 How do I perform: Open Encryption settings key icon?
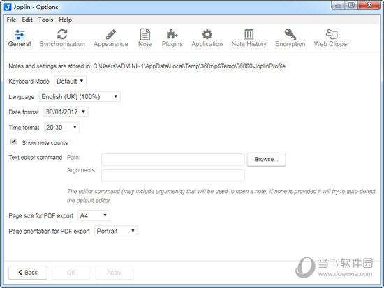point(290,34)
